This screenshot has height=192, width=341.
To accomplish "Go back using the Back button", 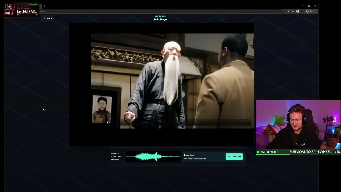I will pos(48,18).
